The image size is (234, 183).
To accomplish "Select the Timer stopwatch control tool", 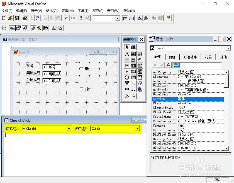I will pyautogui.click(x=127, y=78).
